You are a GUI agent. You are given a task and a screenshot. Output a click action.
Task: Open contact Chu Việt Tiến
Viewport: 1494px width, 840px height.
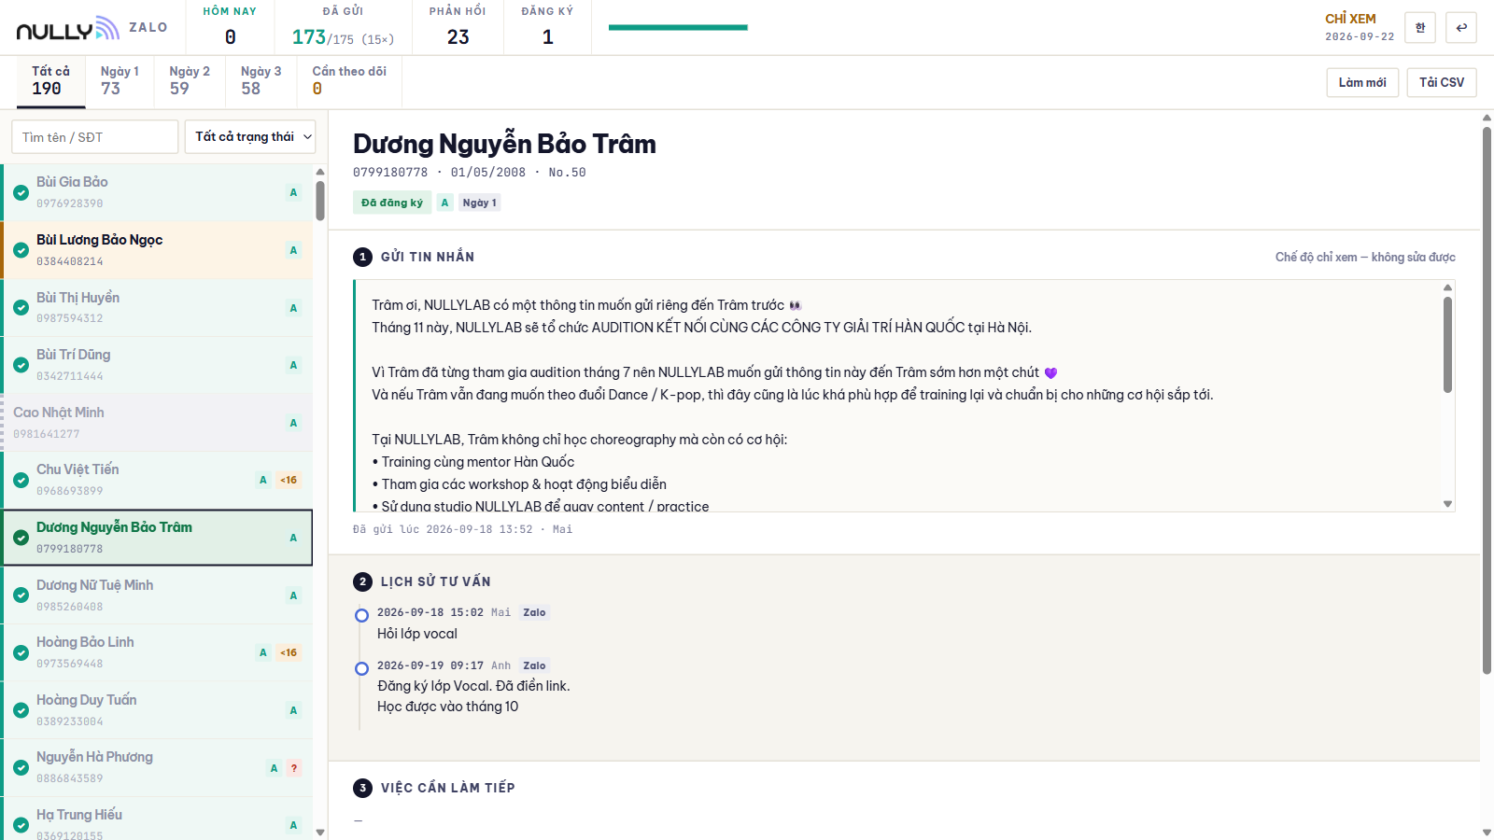pyautogui.click(x=157, y=480)
